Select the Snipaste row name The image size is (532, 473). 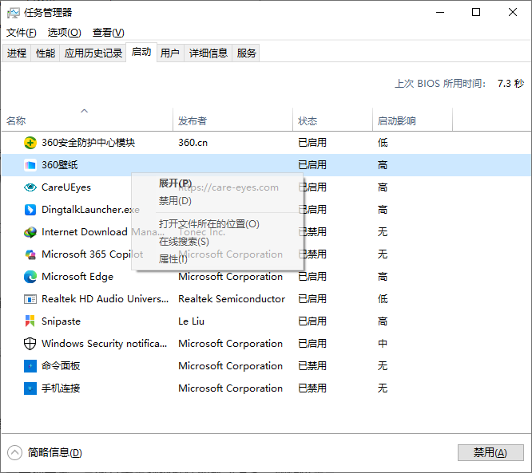click(x=61, y=321)
